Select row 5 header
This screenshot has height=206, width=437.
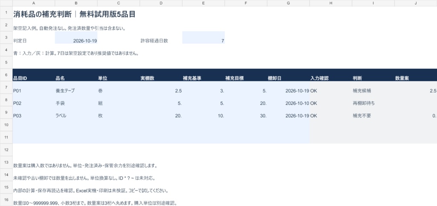[6, 62]
